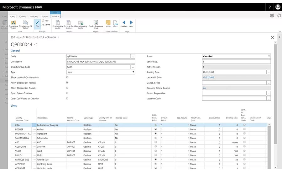Open the Notes icon
The height and width of the screenshot is (172, 282).
point(108,23)
